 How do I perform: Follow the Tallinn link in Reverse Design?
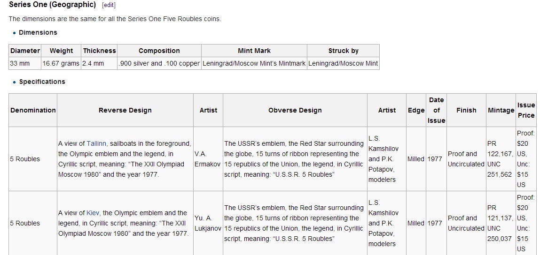click(x=96, y=143)
